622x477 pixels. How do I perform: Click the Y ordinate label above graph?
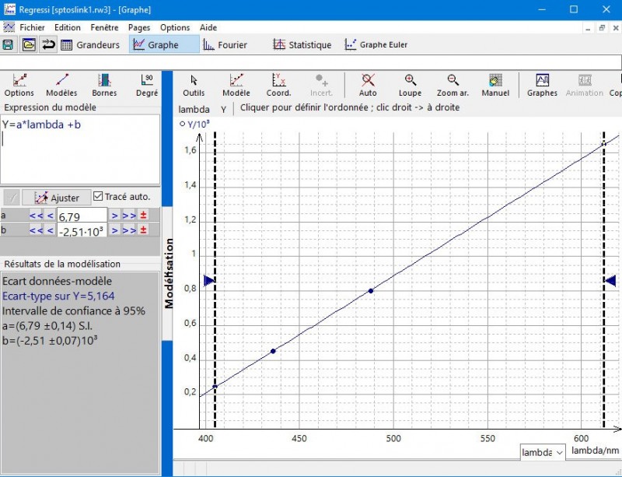coord(224,110)
